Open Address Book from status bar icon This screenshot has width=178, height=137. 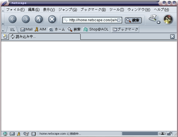click(34, 134)
